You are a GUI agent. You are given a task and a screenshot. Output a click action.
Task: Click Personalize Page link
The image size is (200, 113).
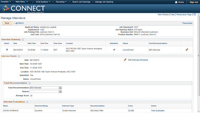click(x=184, y=15)
